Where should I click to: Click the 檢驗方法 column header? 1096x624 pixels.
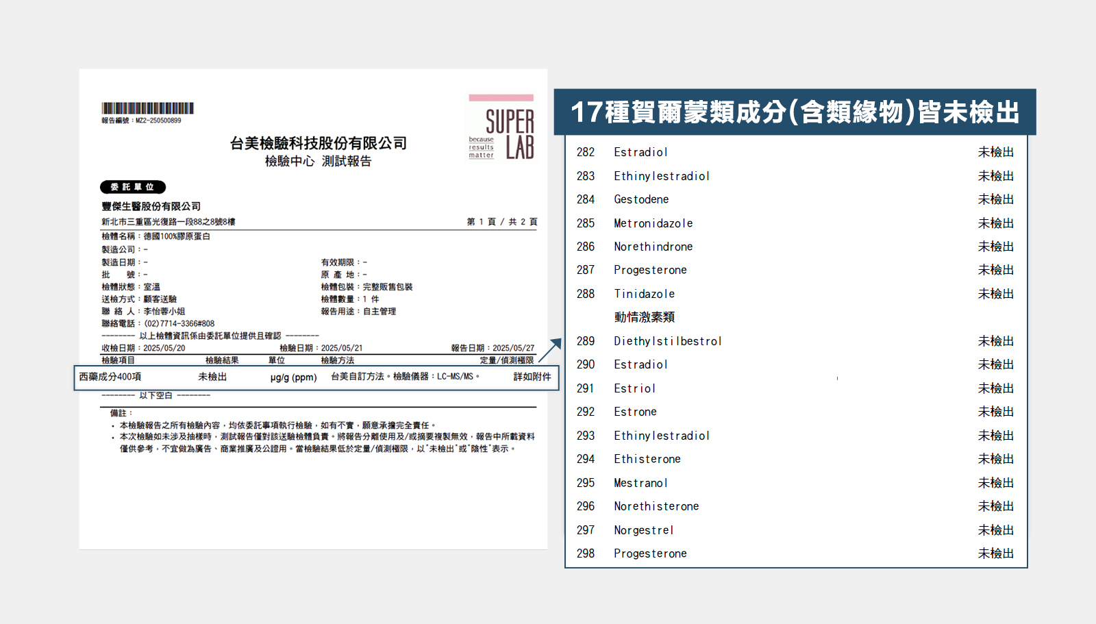[x=338, y=360]
